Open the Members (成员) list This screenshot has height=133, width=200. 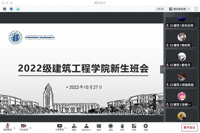click(x=86, y=127)
